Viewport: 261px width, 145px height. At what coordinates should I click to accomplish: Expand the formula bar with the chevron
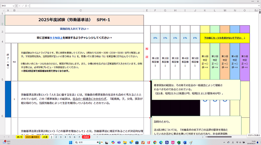tap(259, 6)
